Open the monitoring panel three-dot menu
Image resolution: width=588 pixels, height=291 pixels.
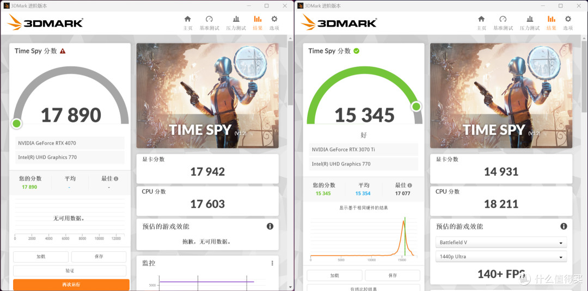tap(272, 263)
